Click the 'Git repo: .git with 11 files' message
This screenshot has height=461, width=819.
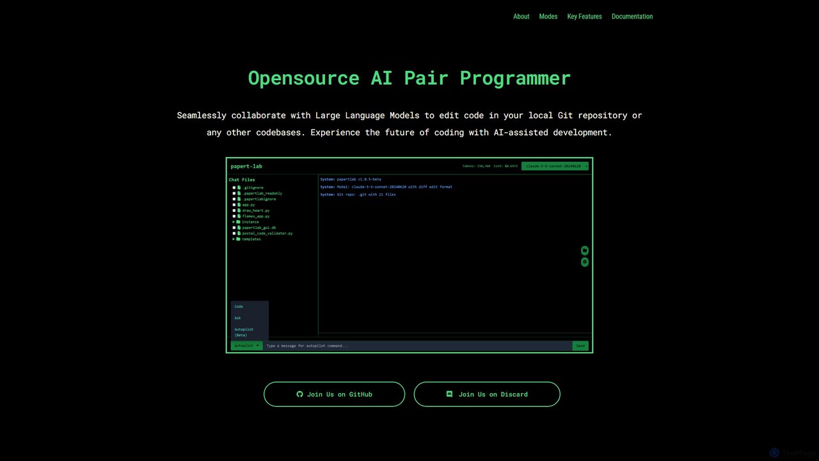click(358, 195)
